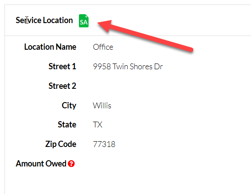Select the Willis city value

[x=102, y=106]
